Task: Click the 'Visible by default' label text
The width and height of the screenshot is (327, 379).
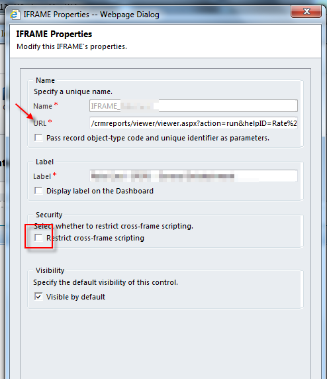Action: (75, 297)
